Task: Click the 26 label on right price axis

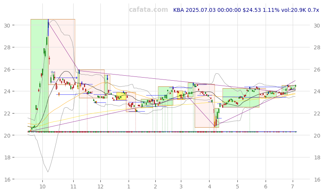Action: point(317,69)
